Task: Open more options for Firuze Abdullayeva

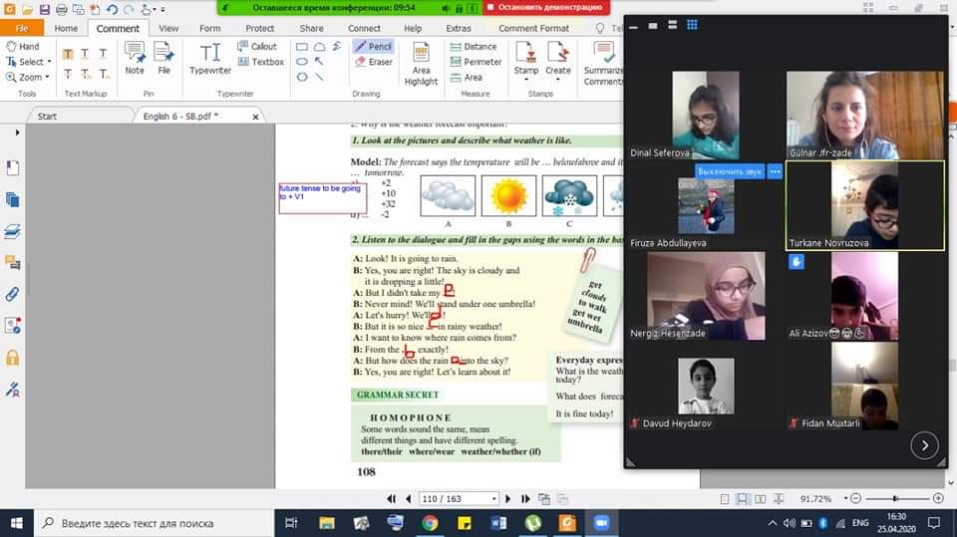Action: [x=775, y=171]
